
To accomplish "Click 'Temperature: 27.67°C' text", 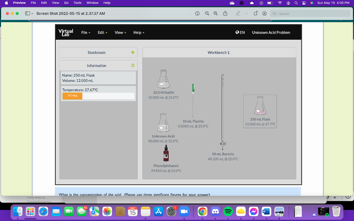I will 80,90.
